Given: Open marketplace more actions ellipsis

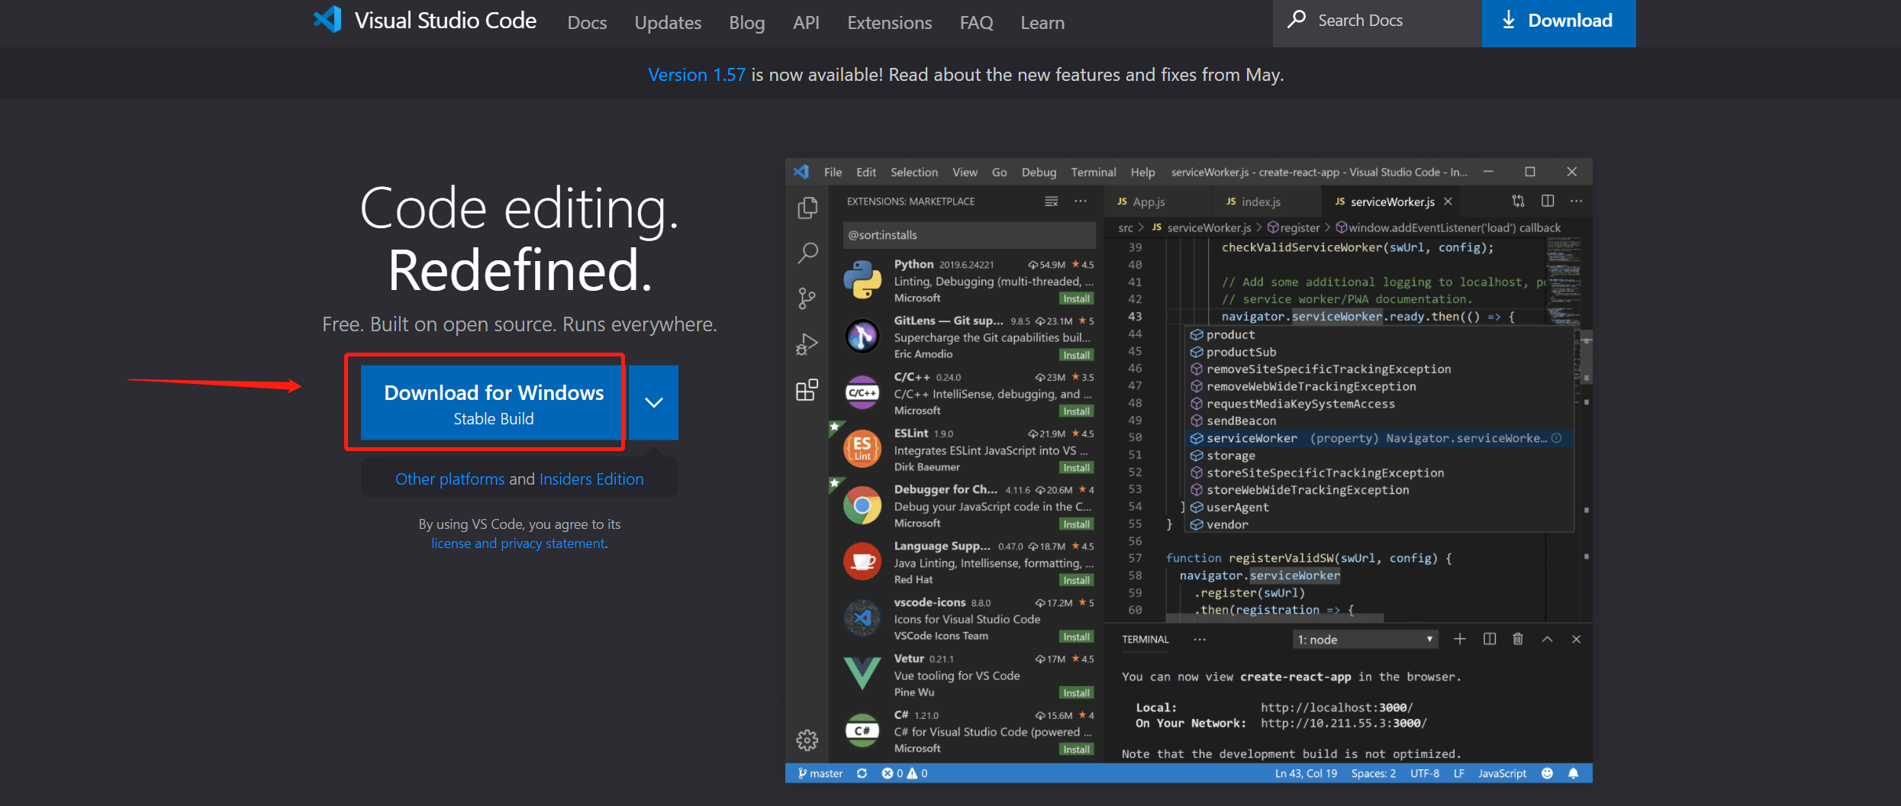Looking at the screenshot, I should tap(1081, 201).
